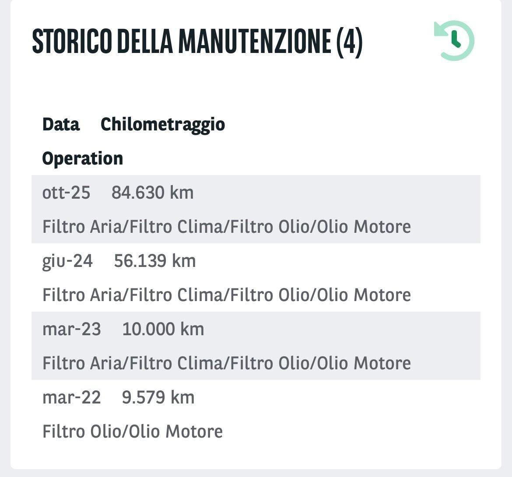512x477 pixels.
Task: Click the (4) record count in the title
Action: click(x=349, y=42)
